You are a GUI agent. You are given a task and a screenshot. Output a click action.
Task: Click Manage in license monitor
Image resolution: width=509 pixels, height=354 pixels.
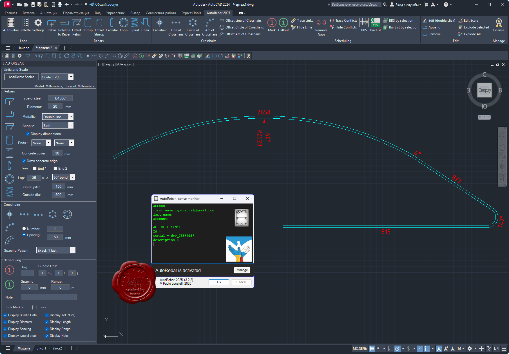coord(242,270)
